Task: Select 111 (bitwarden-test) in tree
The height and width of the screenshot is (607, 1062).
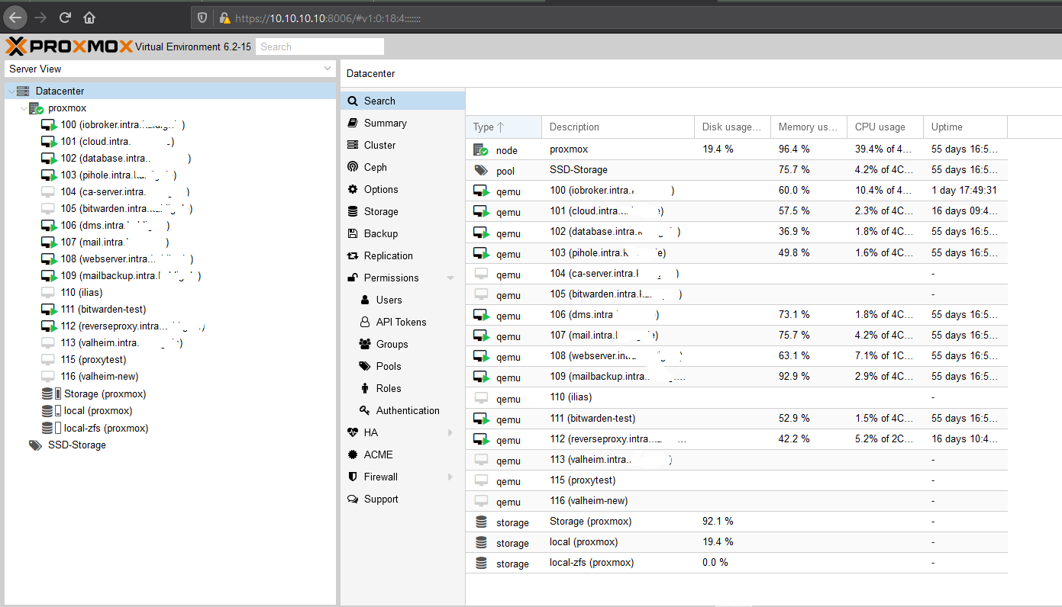Action: (x=170, y=310)
